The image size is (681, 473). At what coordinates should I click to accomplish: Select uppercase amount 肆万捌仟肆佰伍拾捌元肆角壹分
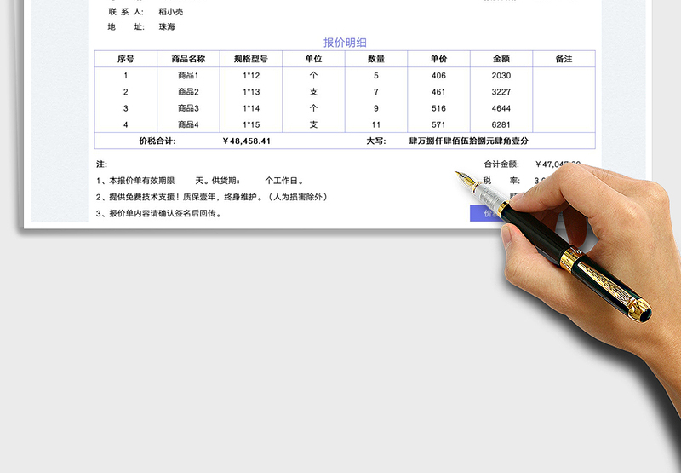coord(469,141)
